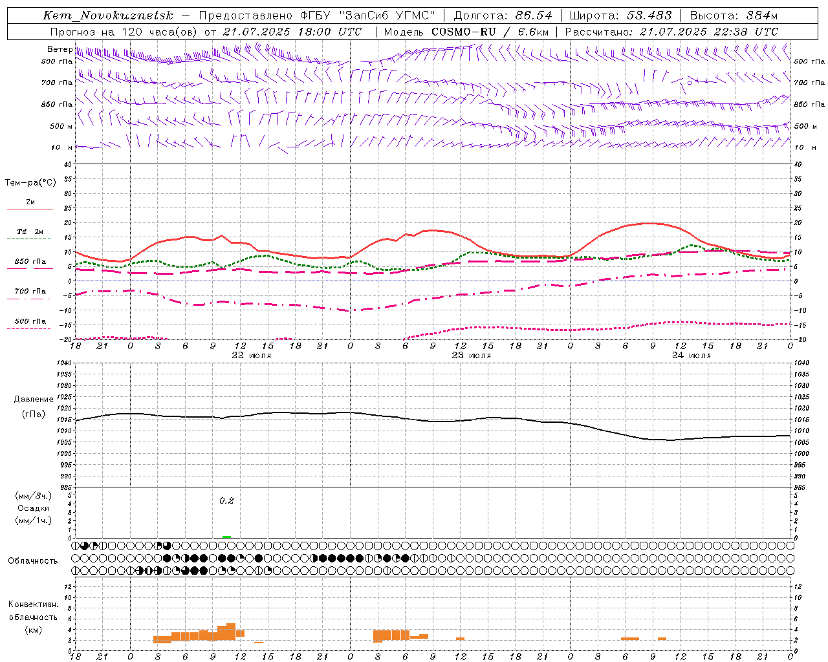The width and height of the screenshot is (828, 662).
Task: Click the COSMO-RU model label
Action: pyautogui.click(x=463, y=32)
